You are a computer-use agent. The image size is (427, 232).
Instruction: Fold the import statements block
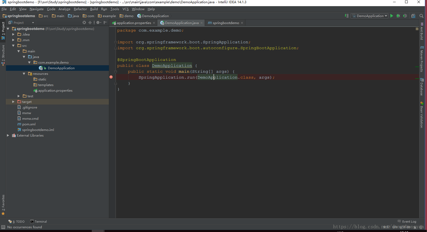coord(116,42)
